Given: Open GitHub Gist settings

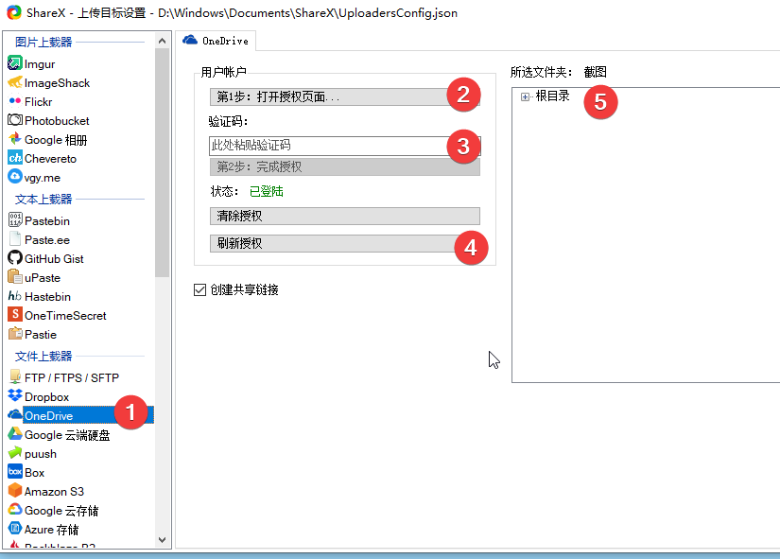Looking at the screenshot, I should (54, 259).
